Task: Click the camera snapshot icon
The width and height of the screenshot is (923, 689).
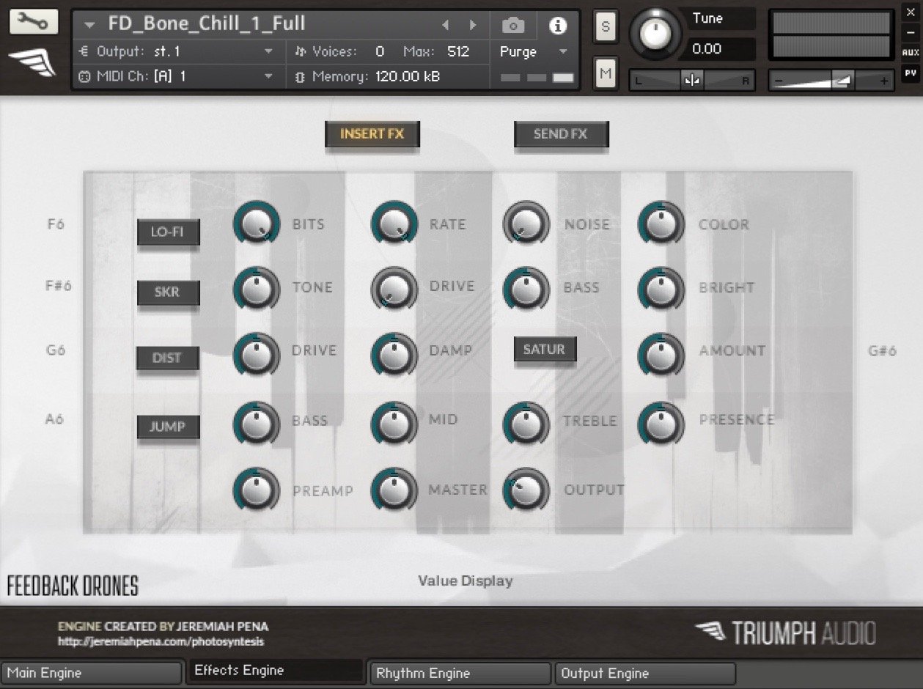Action: tap(513, 26)
